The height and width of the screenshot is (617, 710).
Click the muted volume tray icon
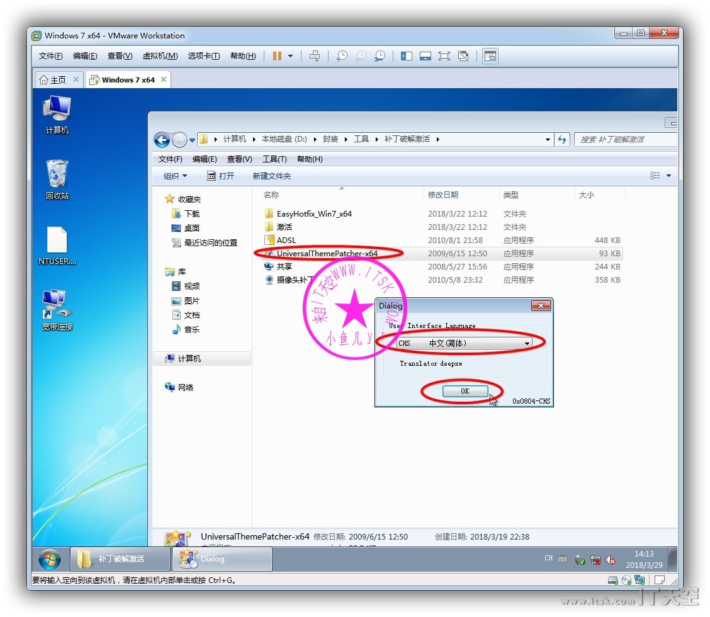point(610,560)
